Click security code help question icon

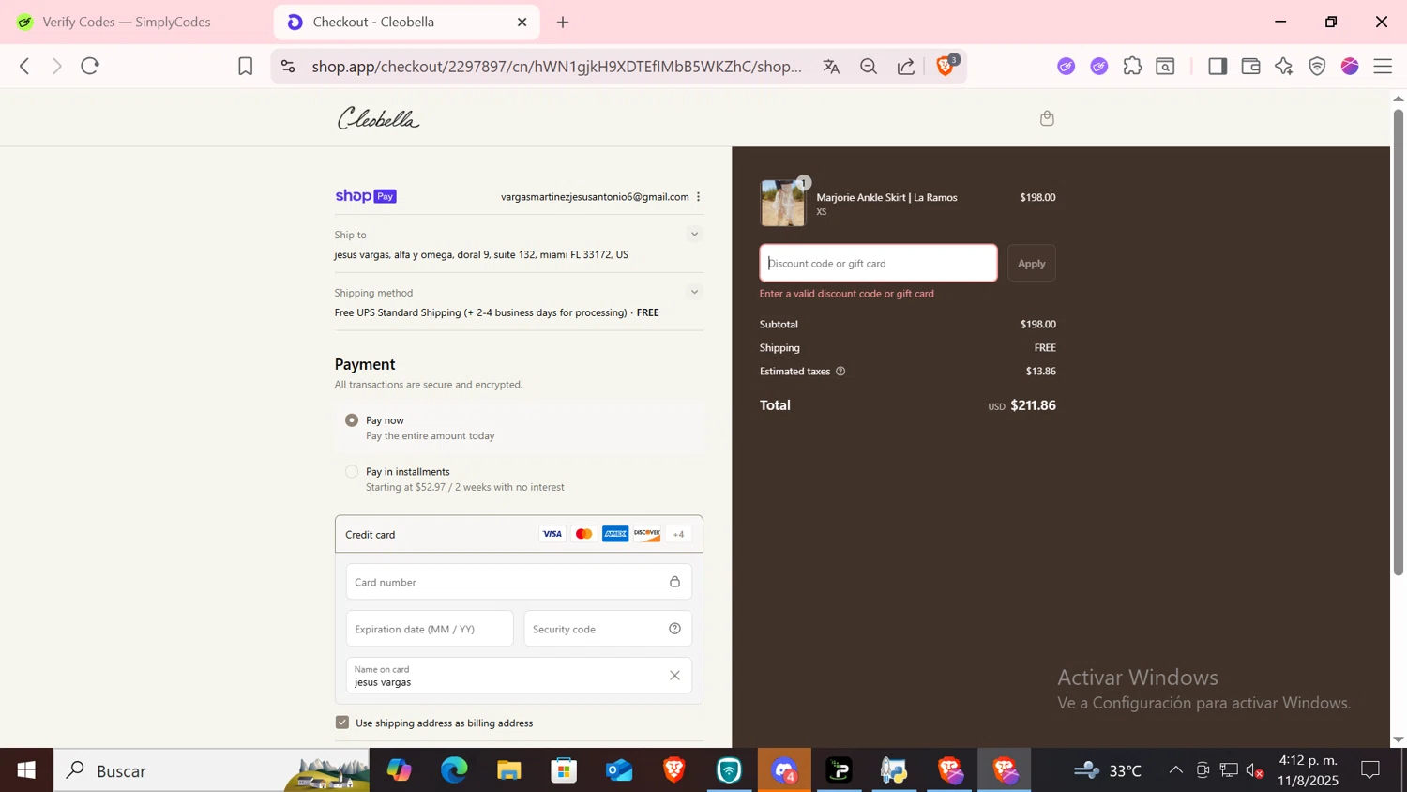(674, 629)
